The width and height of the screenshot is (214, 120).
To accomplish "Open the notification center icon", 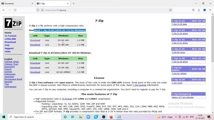I will [209, 117].
